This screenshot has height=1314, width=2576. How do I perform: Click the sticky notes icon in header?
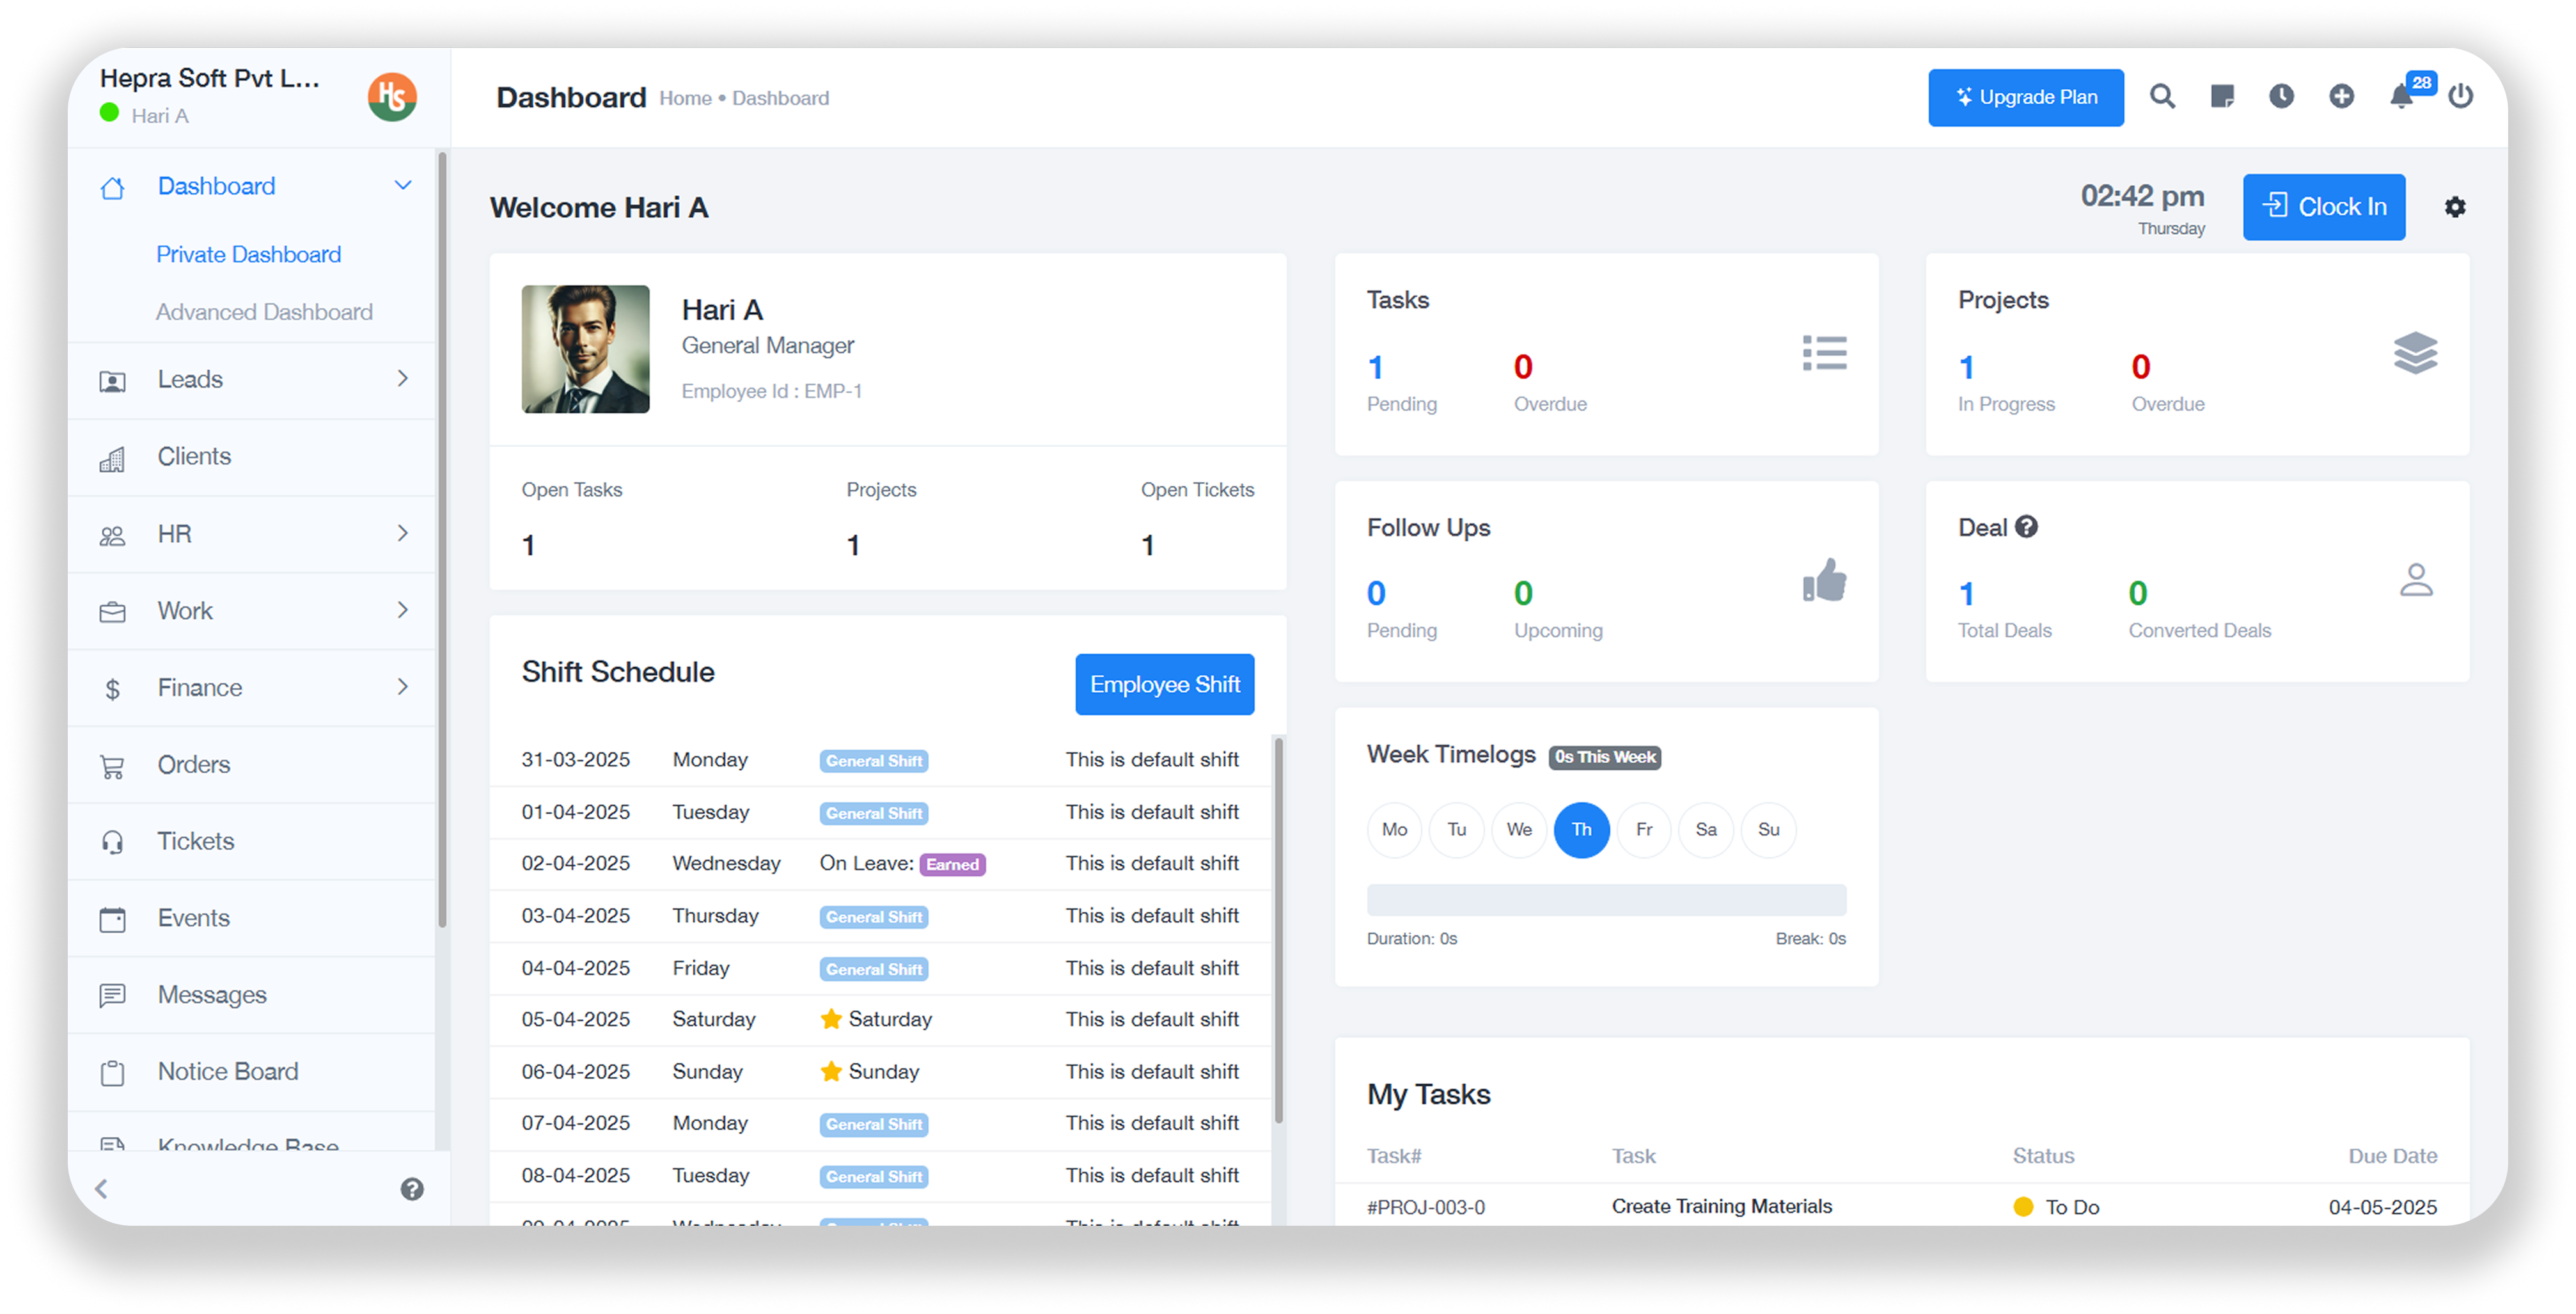click(2222, 97)
